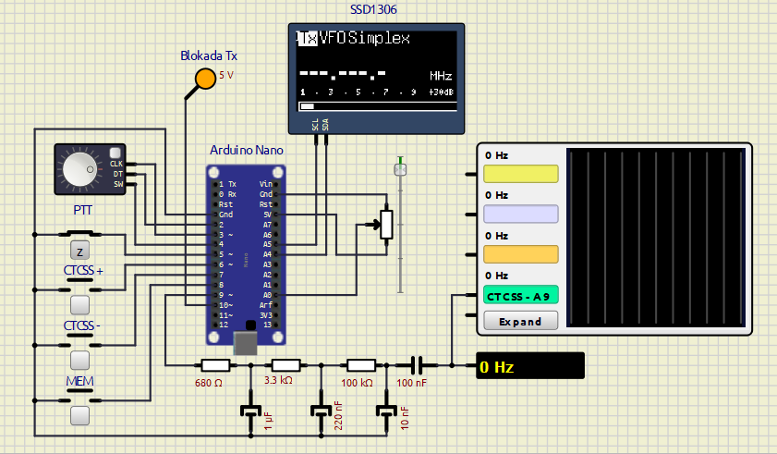Select the 1 µF capacitor
Screen dimensions: 777x454
250,411
